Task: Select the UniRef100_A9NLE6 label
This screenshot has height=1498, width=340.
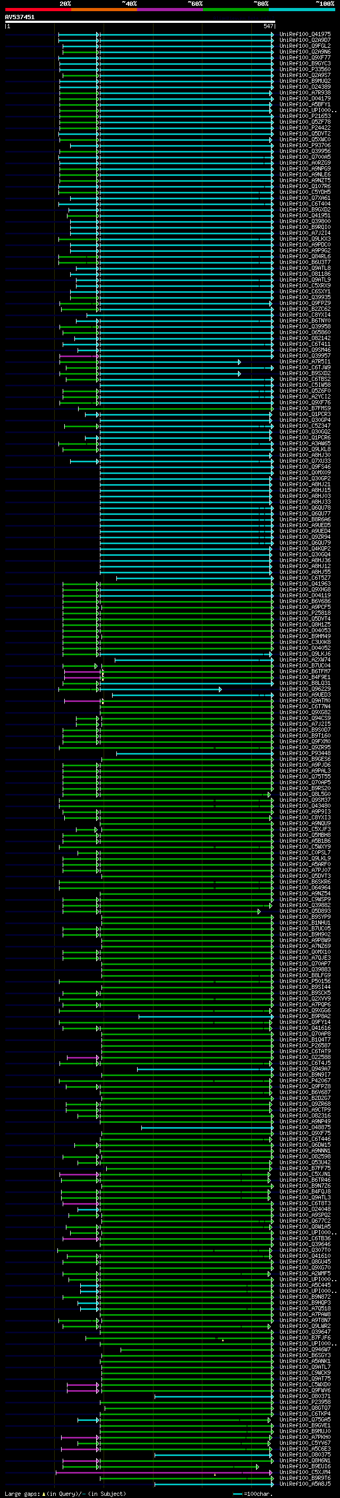Action: 305,174
